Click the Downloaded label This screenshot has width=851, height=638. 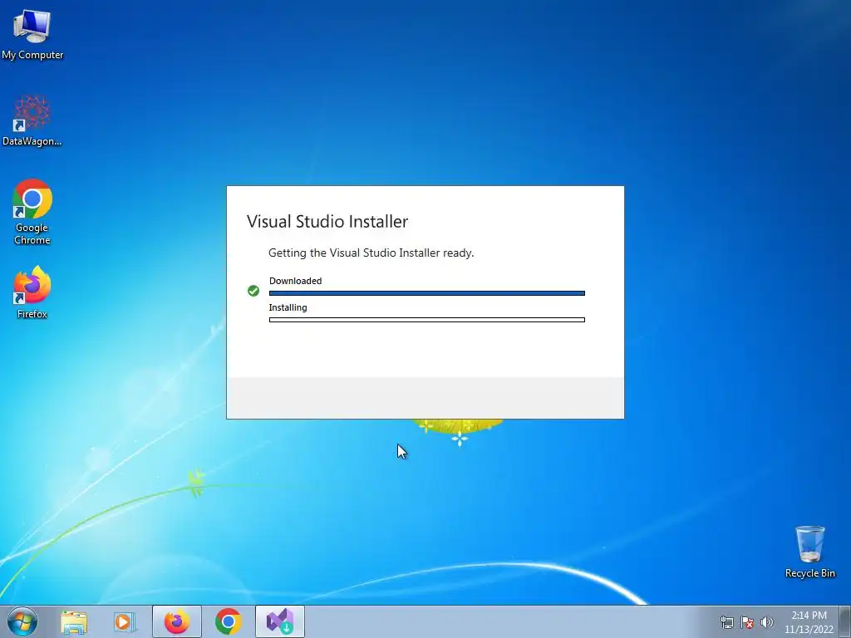point(295,281)
